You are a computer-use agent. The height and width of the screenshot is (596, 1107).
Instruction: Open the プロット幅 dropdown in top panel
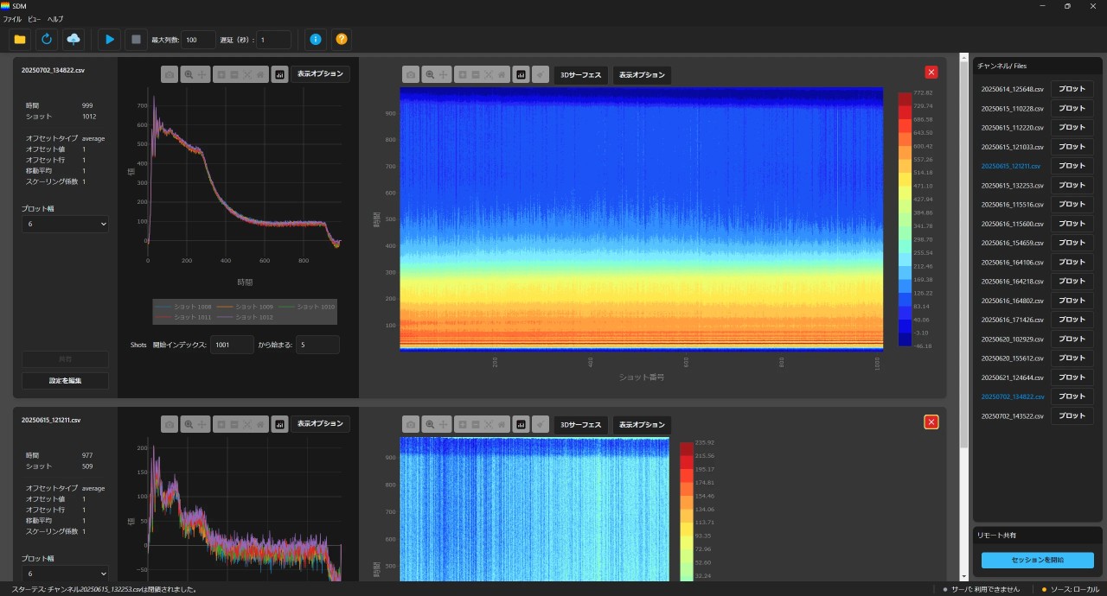point(65,224)
